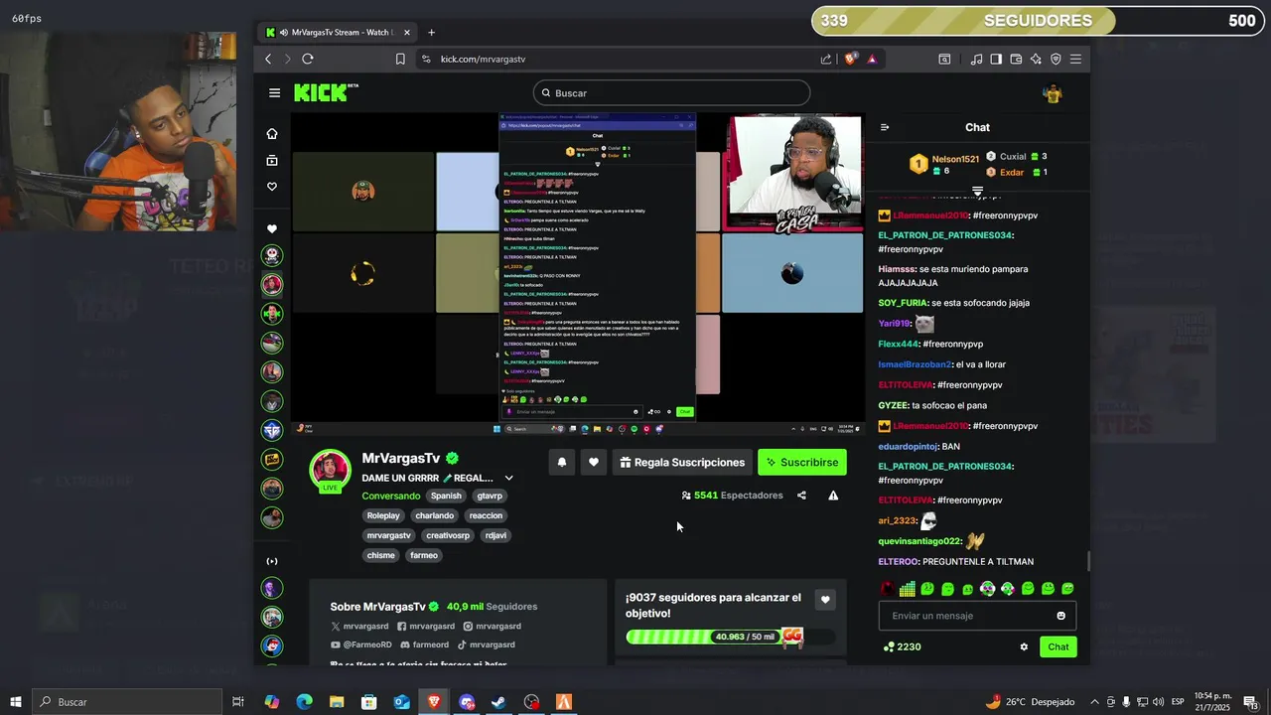Image resolution: width=1271 pixels, height=715 pixels.
Task: Open the emoji picker in chat
Action: coord(1060,616)
